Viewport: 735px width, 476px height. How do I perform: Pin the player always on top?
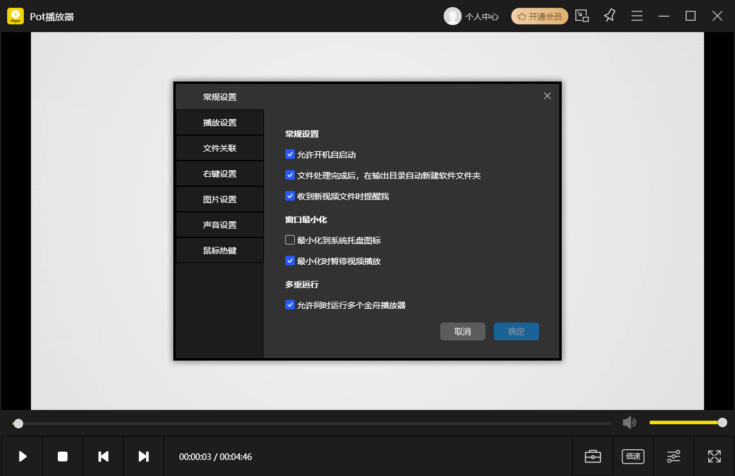(609, 16)
